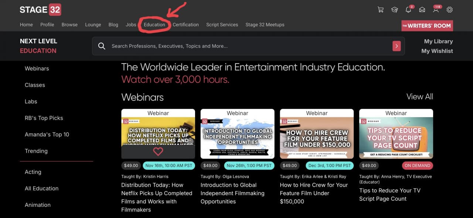Click the $49.00 price on the Hire Crew webinar
Viewport: 473px width, 218px height.
click(290, 166)
